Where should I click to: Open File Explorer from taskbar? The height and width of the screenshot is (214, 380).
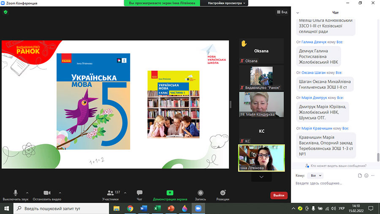click(x=117, y=209)
